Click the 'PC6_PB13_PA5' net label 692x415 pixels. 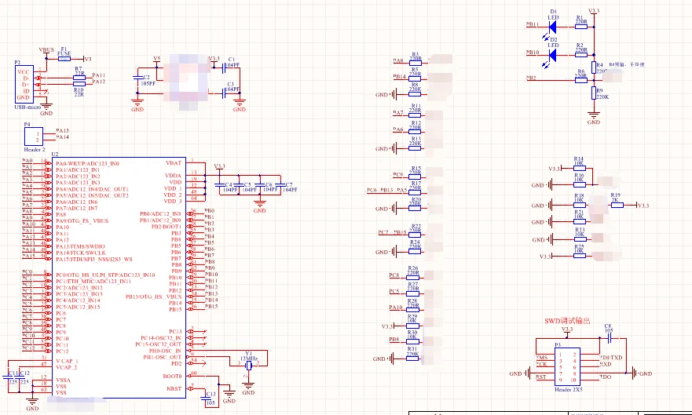[387, 191]
